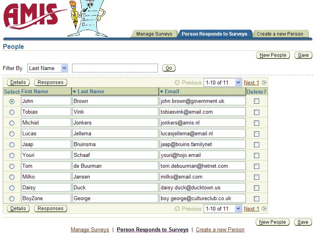Select Daisy Duck's row radio button
This screenshot has height=235, width=316.
coord(12,188)
